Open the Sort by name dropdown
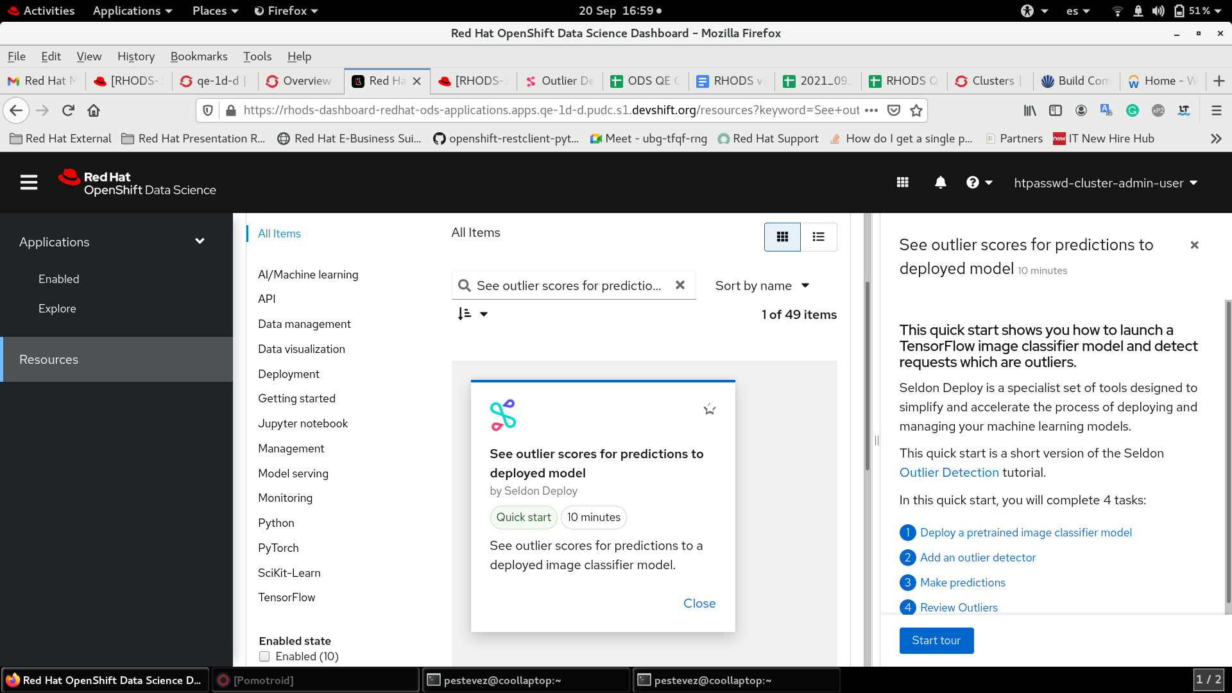This screenshot has height=693, width=1232. click(762, 286)
